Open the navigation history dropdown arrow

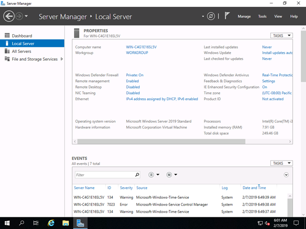(26, 16)
